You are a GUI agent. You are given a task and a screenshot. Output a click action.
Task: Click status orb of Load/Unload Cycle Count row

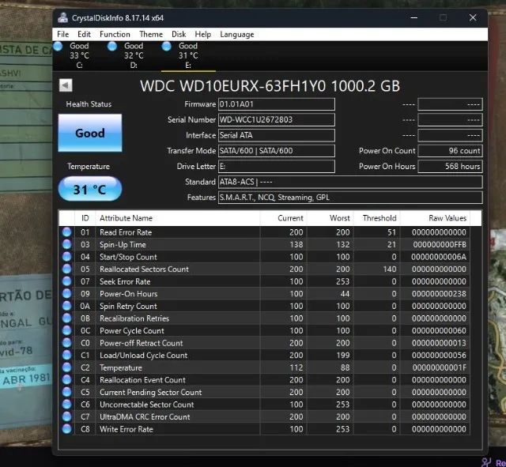[x=66, y=355]
